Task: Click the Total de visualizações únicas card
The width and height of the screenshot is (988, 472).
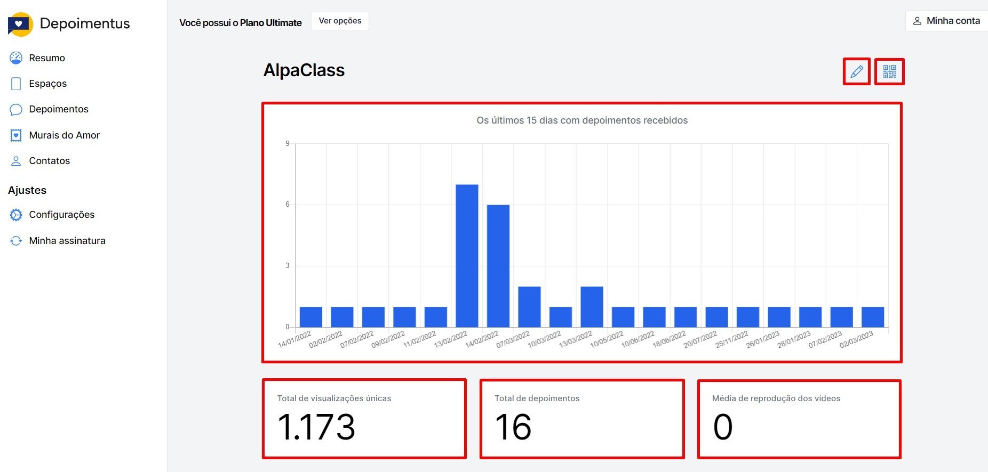Action: (x=364, y=419)
